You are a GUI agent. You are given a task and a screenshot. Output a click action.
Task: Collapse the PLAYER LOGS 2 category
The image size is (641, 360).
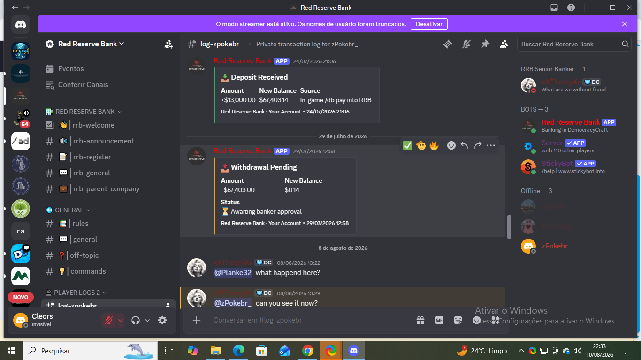[76, 292]
